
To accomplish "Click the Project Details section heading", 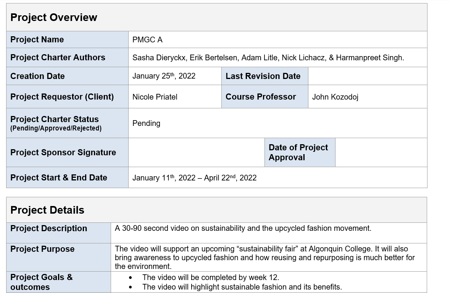I will [x=47, y=210].
